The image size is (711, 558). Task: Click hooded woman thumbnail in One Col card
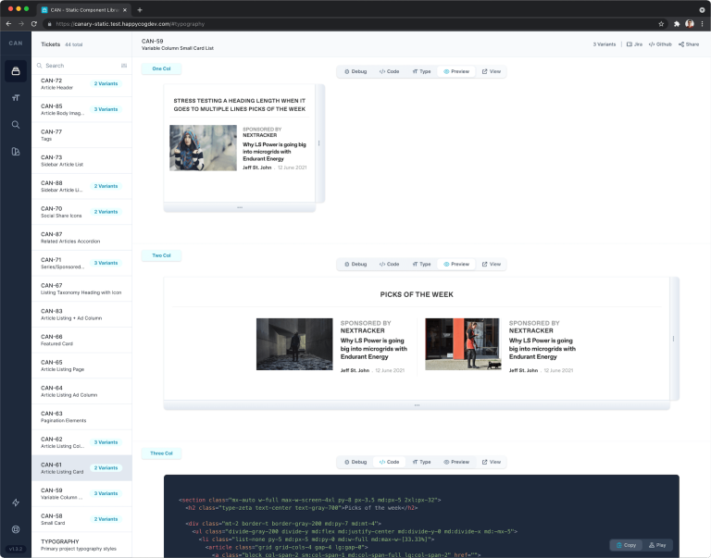(203, 148)
